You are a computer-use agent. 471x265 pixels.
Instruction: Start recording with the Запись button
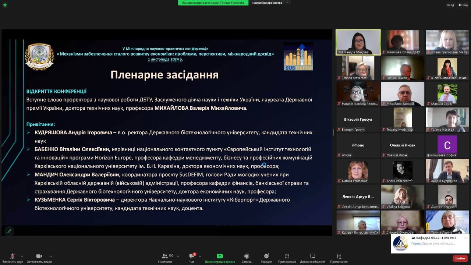(247, 258)
